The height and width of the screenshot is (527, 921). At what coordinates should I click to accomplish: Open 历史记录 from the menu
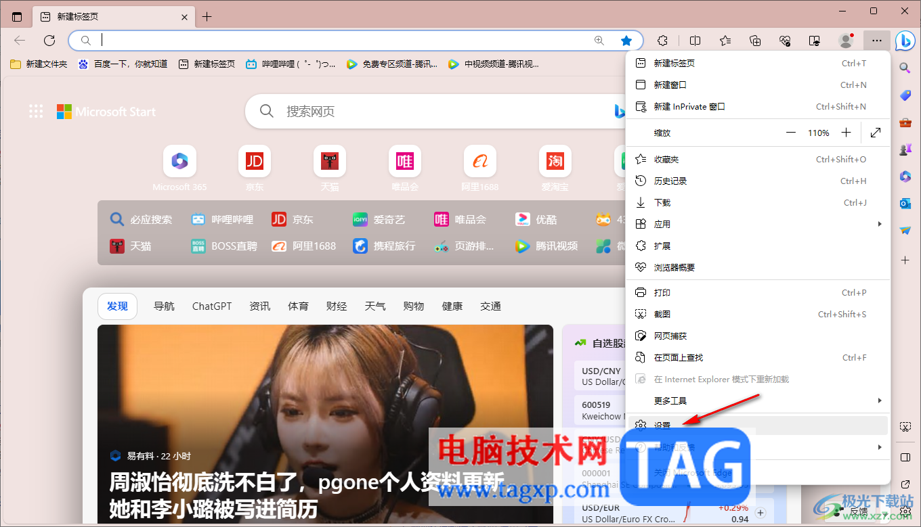tap(758, 181)
